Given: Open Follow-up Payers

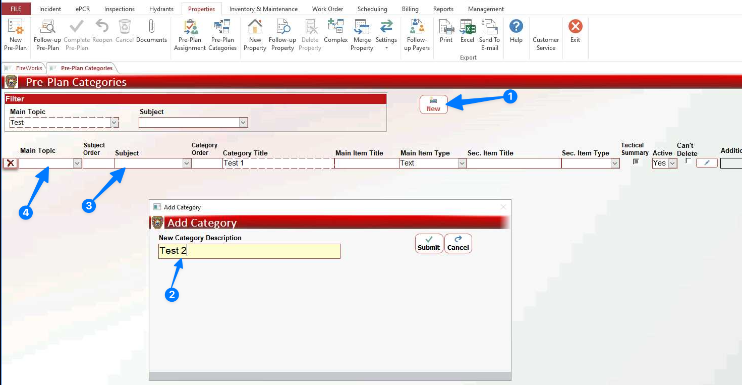Looking at the screenshot, I should click(417, 34).
